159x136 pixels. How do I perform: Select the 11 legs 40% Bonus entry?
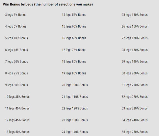(17, 108)
